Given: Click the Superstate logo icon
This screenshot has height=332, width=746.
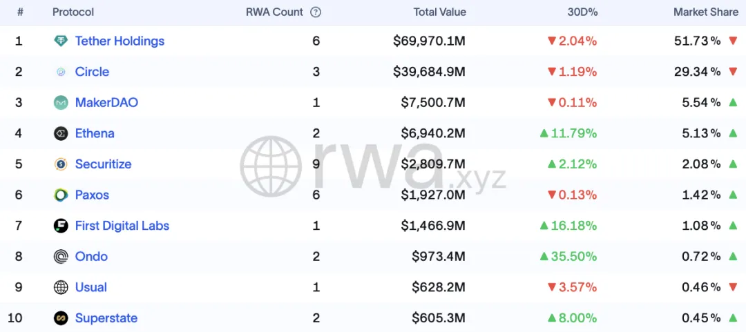Looking at the screenshot, I should [61, 318].
